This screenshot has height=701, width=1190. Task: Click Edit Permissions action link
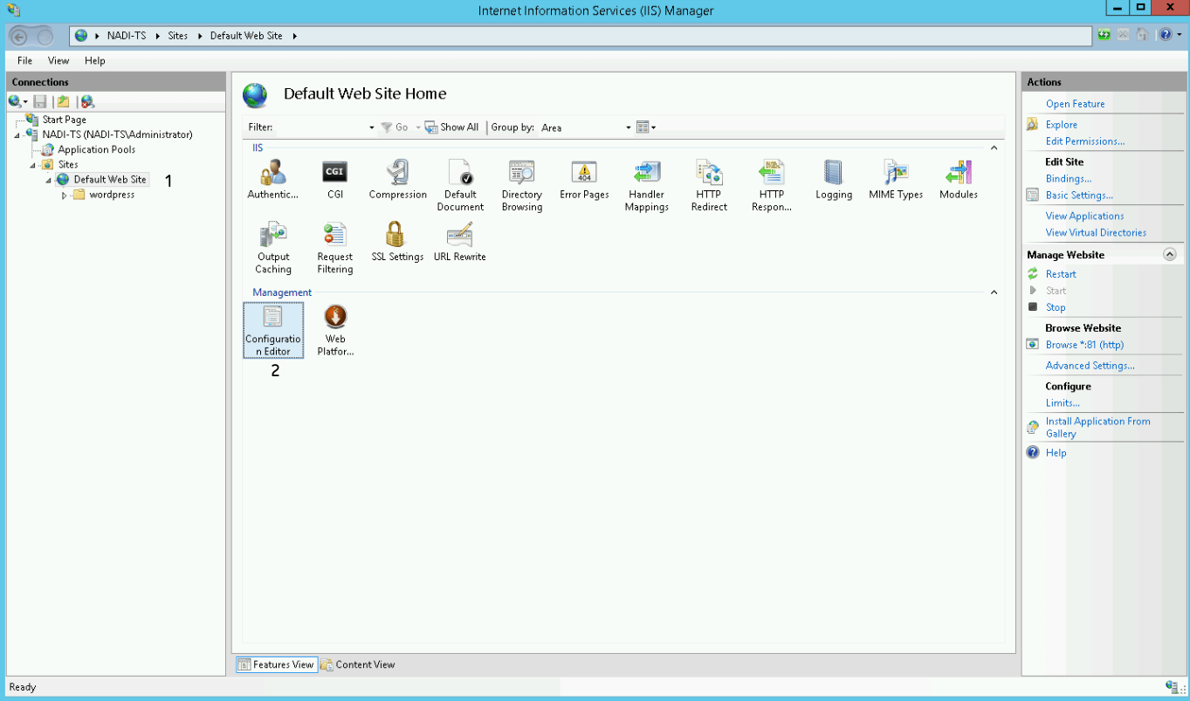[x=1085, y=141]
